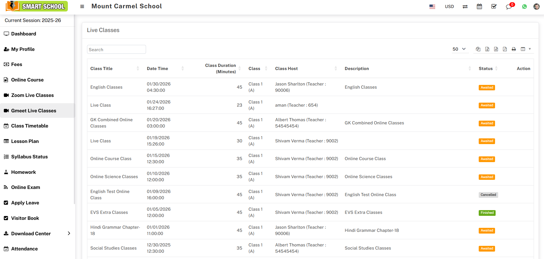Sort table by Date Time column
544x259 pixels.
tap(157, 69)
